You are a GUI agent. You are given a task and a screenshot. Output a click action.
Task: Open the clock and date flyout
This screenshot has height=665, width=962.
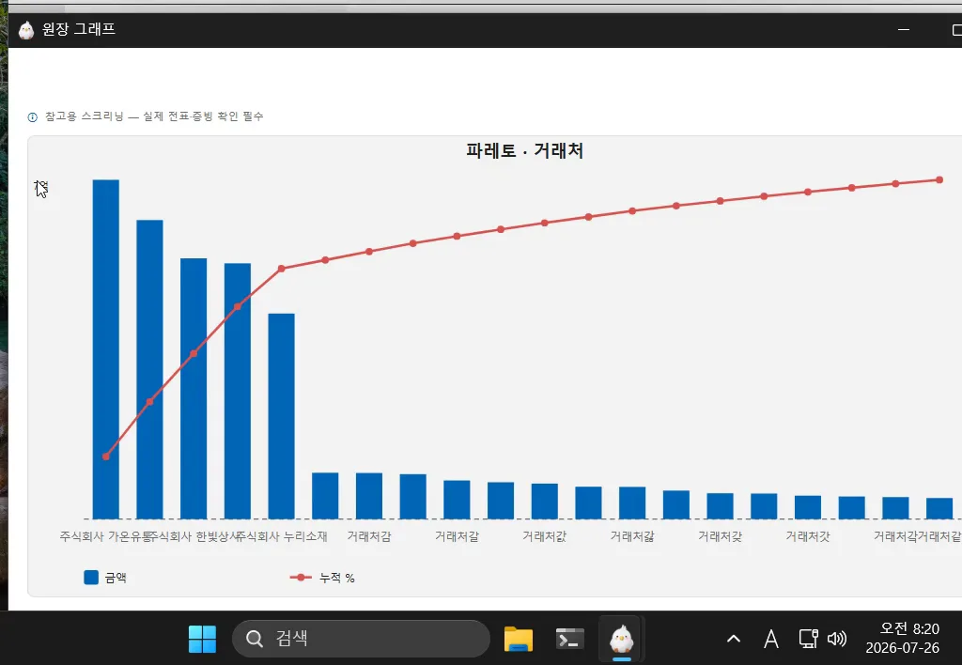click(x=903, y=638)
